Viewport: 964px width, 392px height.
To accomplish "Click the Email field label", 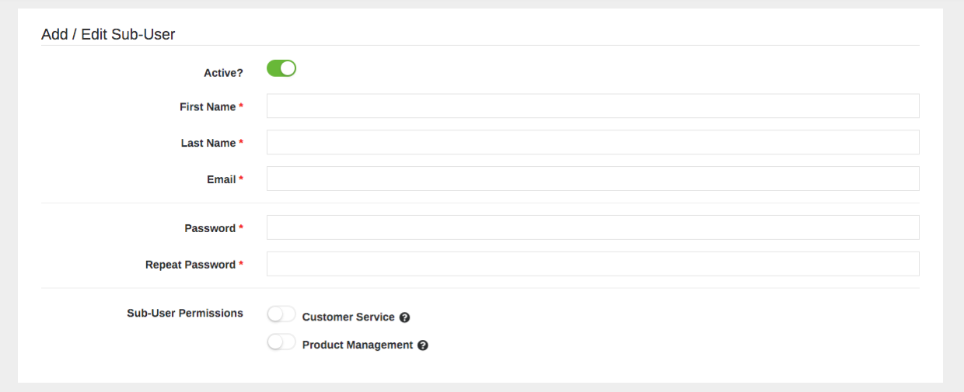I will (x=222, y=179).
